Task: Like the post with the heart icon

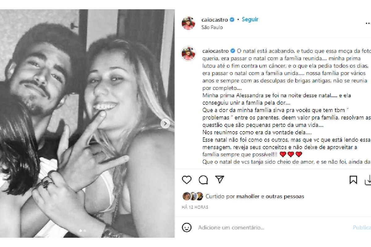Action: tap(187, 180)
